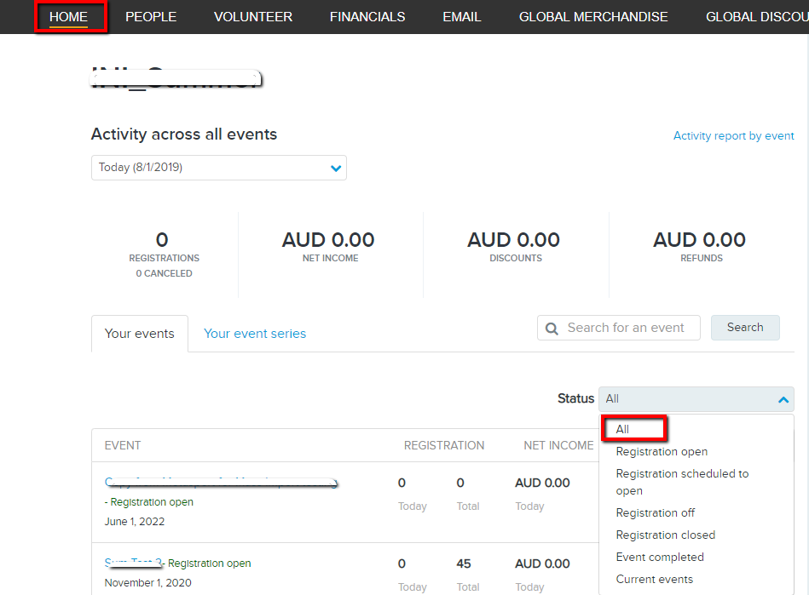Choose 'Registration open' status option
The width and height of the screenshot is (809, 595).
(x=662, y=452)
